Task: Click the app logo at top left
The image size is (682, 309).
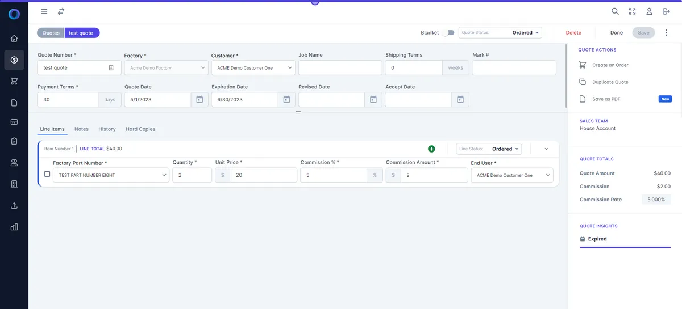Action: pos(14,14)
